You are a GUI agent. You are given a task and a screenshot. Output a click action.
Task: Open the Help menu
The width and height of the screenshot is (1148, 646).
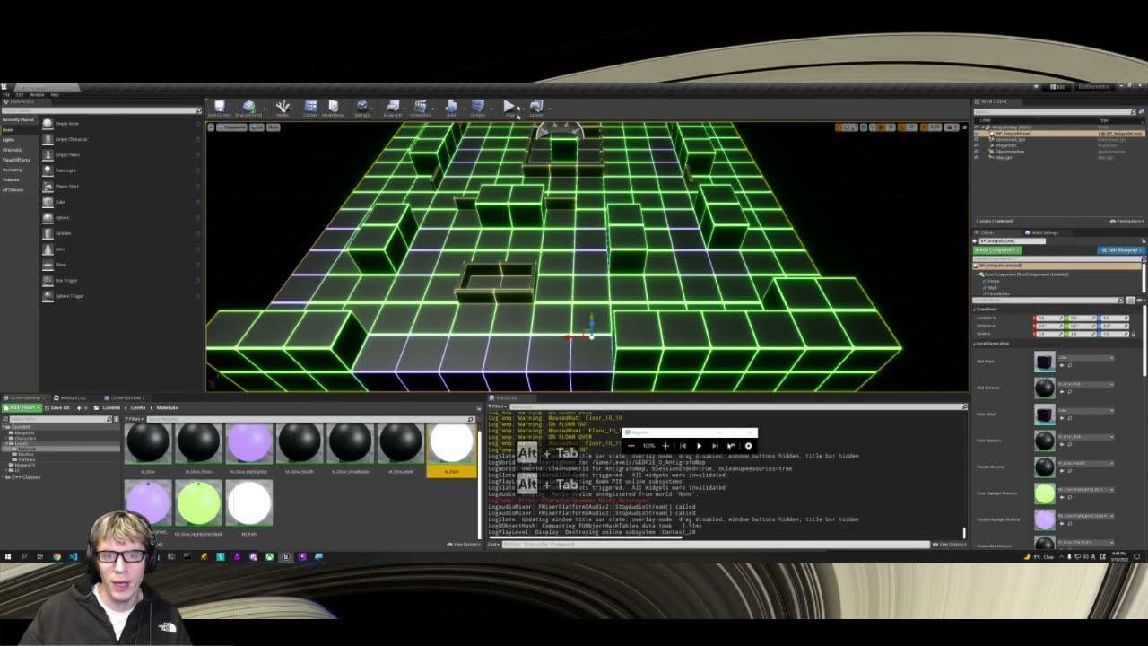click(x=55, y=94)
